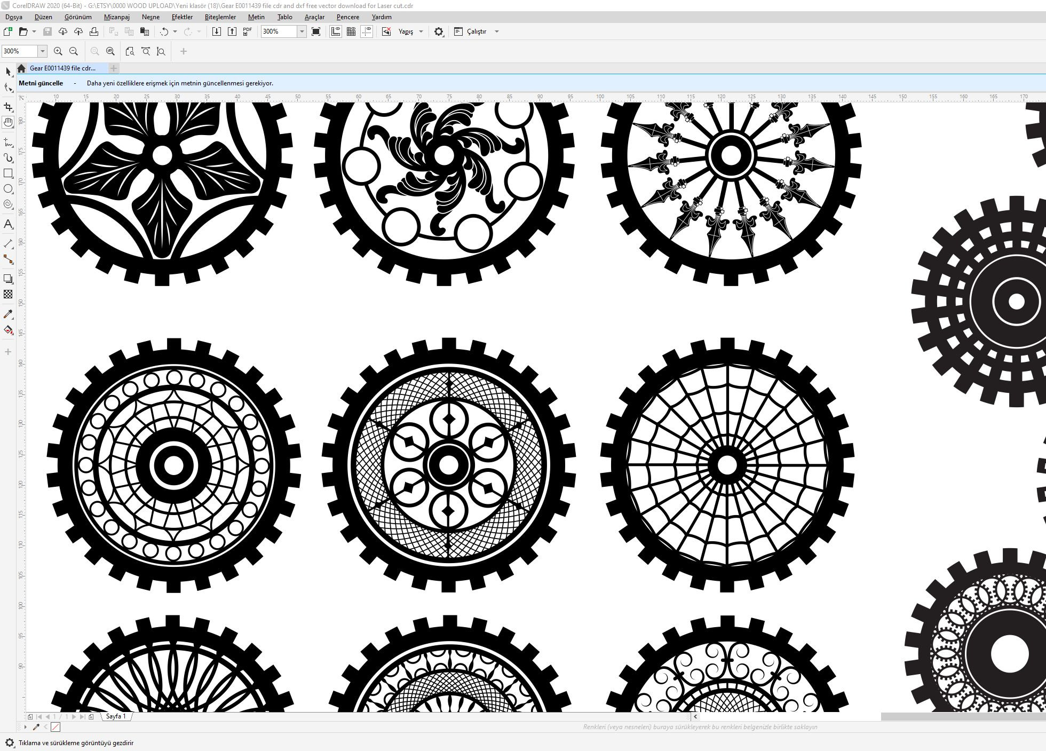Toggle ruler visibility on the toolbar
Screen dimensions: 1046x751
(335, 31)
